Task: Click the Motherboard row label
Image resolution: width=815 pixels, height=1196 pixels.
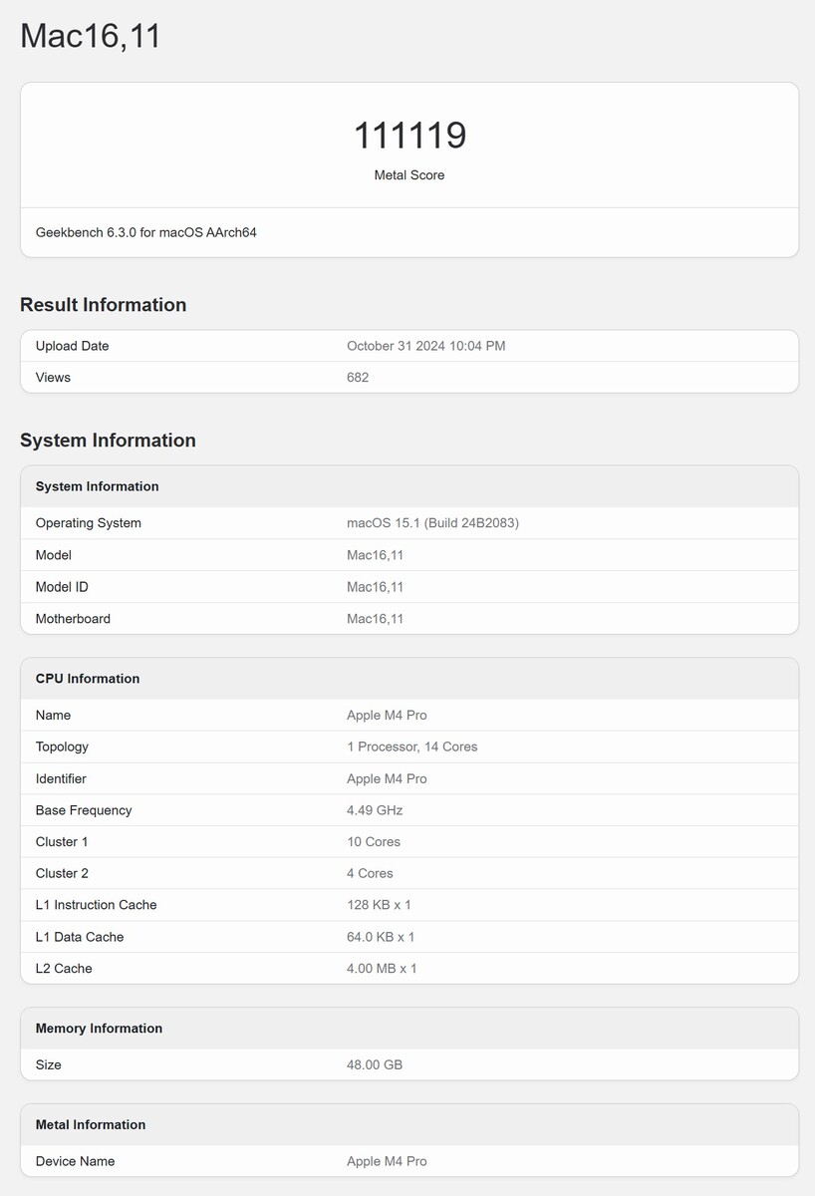Action: coord(73,619)
